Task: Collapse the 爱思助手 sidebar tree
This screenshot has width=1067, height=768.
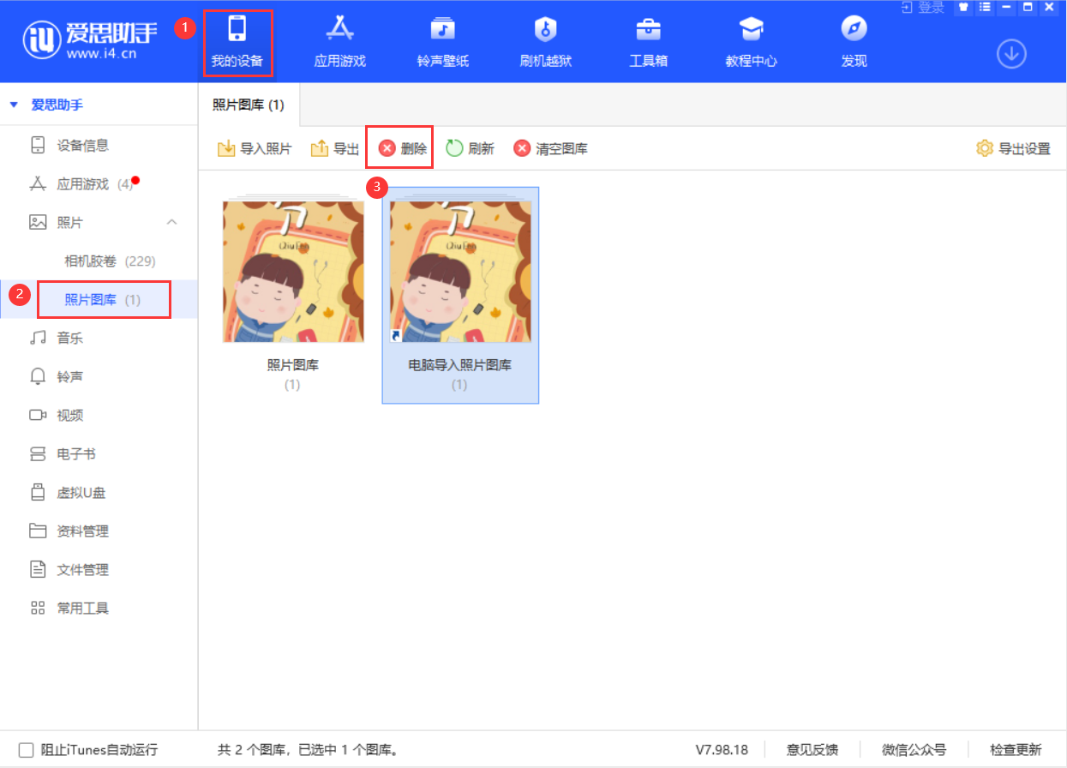Action: (x=13, y=104)
